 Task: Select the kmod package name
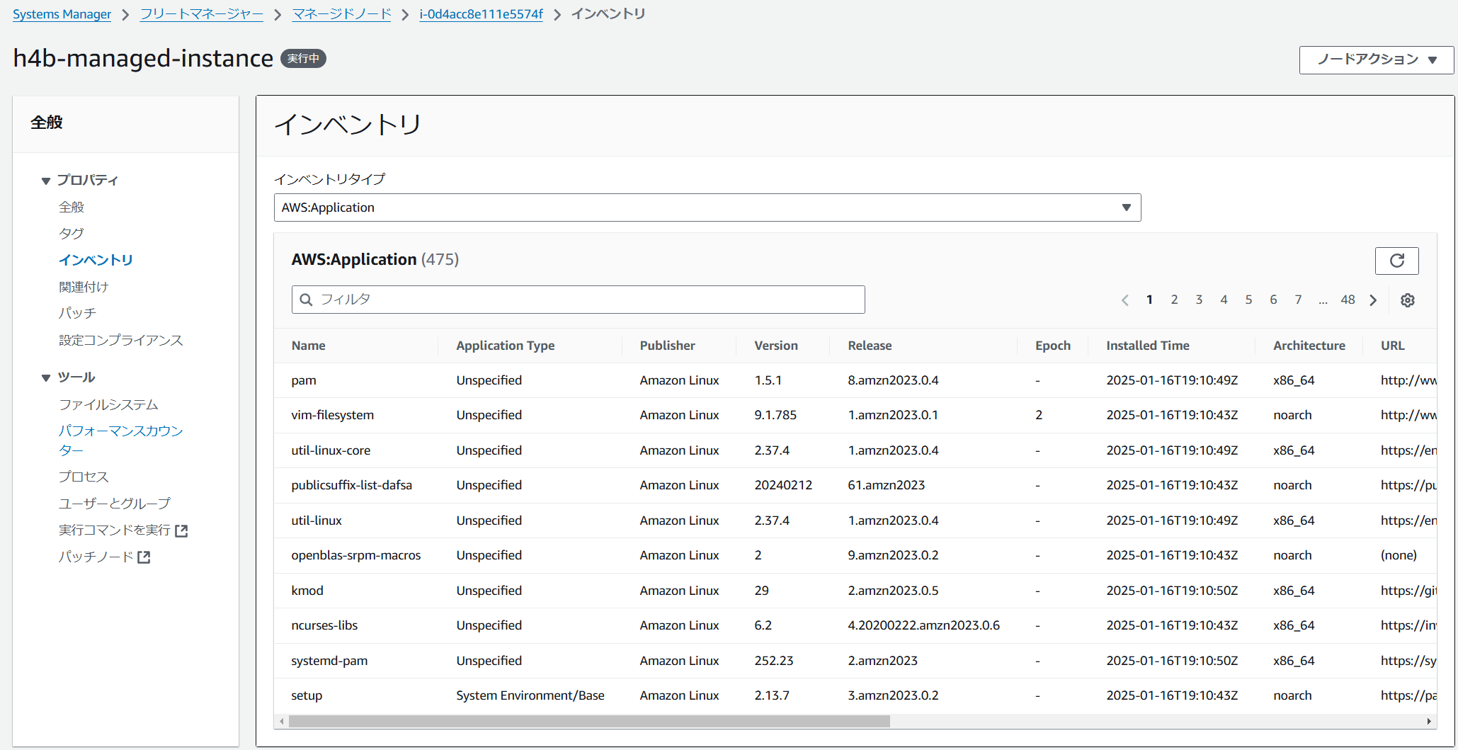click(x=307, y=591)
